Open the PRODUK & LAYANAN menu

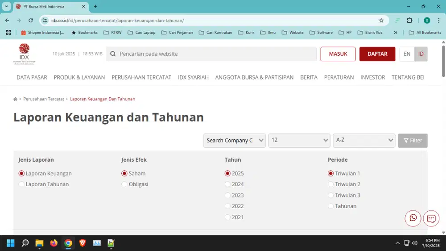pos(79,78)
